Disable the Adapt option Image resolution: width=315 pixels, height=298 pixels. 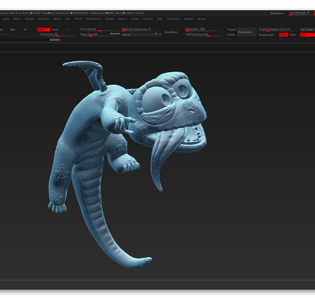tap(284, 35)
